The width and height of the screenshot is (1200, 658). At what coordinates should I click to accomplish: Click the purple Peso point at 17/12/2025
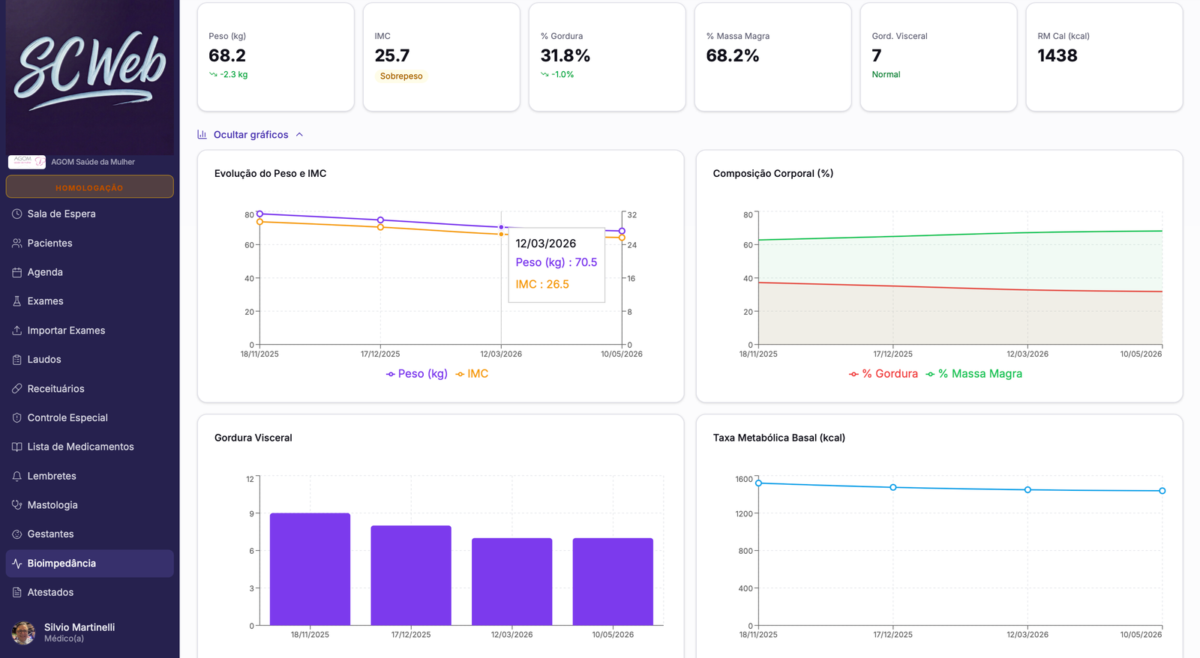[380, 220]
